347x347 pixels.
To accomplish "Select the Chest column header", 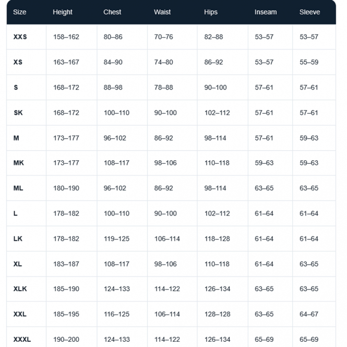I will (x=112, y=12).
